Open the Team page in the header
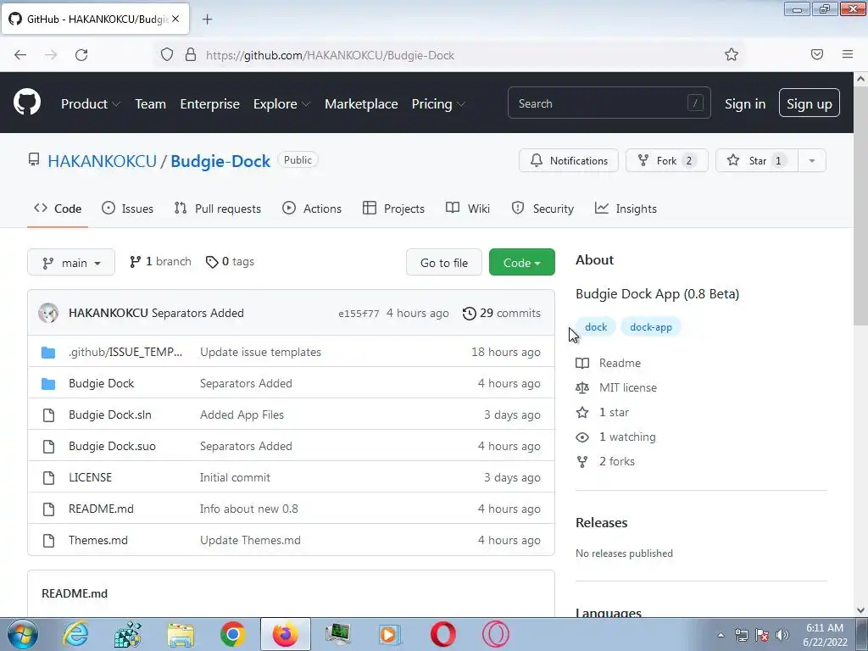Image resolution: width=868 pixels, height=651 pixels. 151,103
